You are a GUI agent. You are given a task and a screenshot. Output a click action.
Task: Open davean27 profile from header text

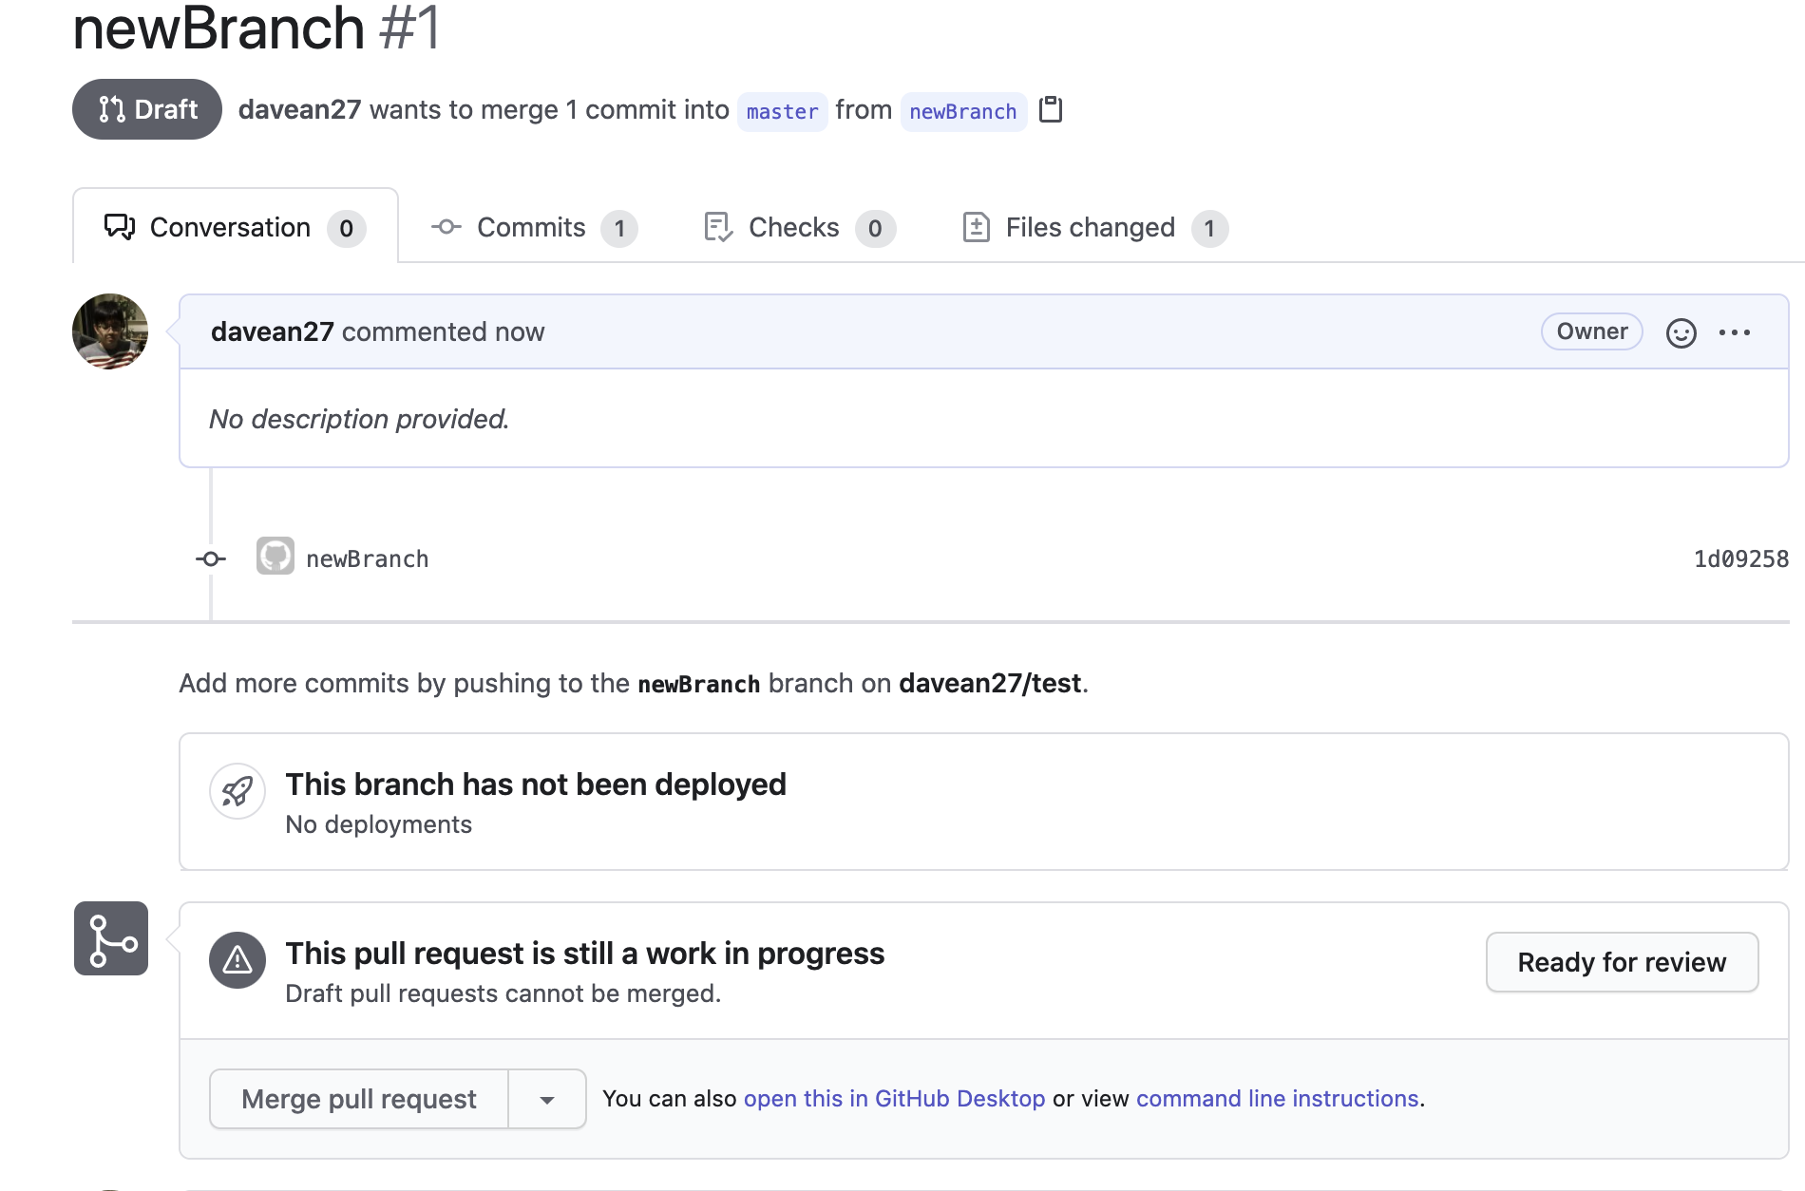click(299, 110)
